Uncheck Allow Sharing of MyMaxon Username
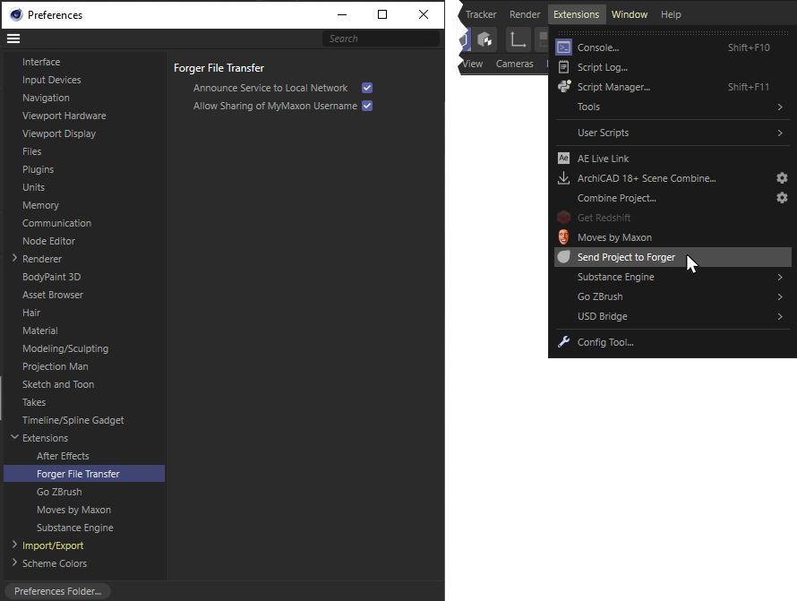This screenshot has height=601, width=797. (367, 106)
